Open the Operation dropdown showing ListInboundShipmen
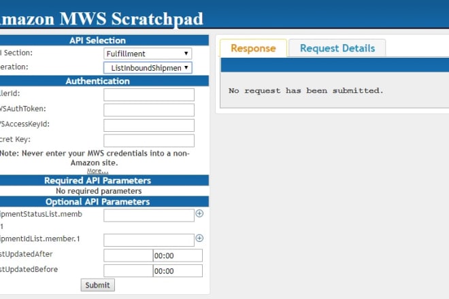 point(148,68)
